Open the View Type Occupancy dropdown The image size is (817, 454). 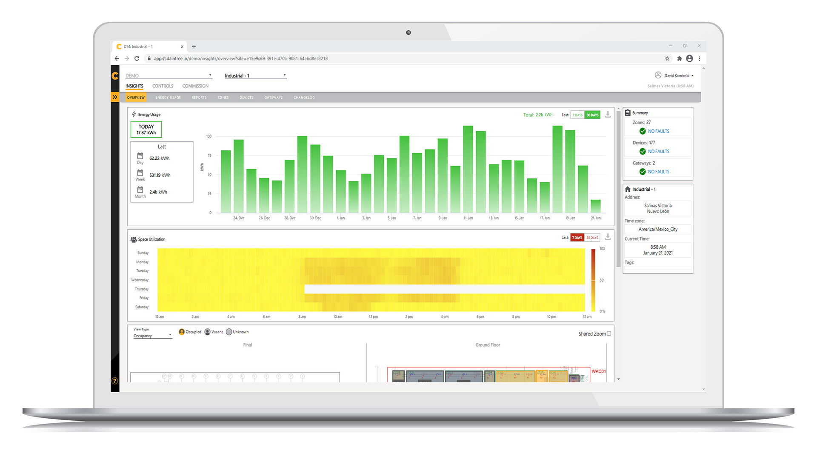point(152,336)
